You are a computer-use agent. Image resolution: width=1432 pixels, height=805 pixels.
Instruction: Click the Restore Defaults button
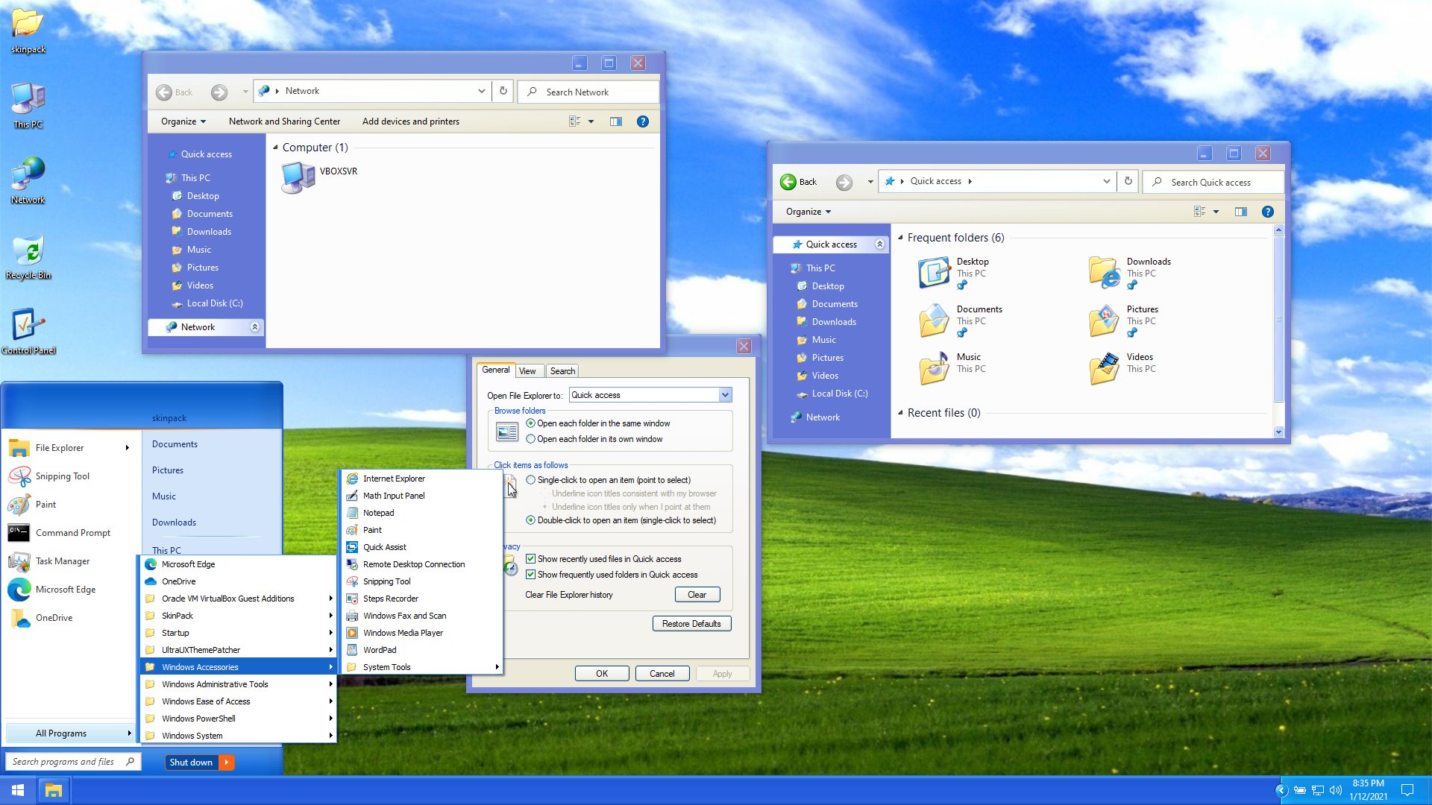[x=691, y=624]
